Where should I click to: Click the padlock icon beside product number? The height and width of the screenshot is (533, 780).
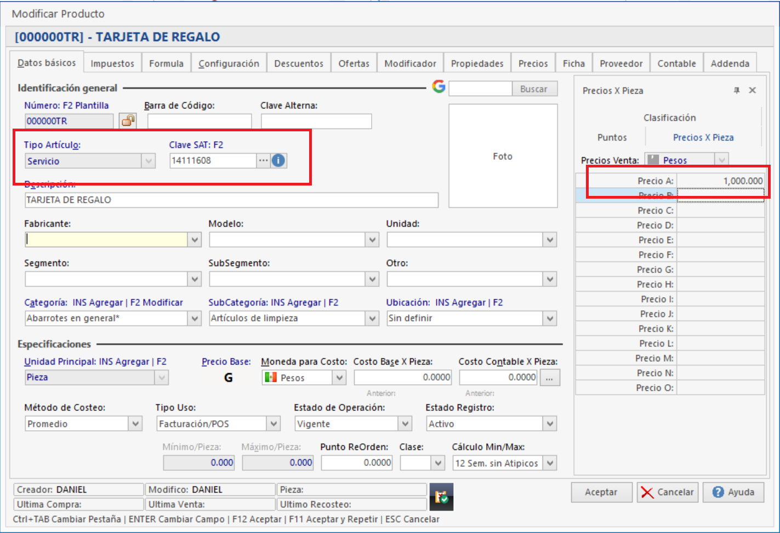[x=128, y=120]
